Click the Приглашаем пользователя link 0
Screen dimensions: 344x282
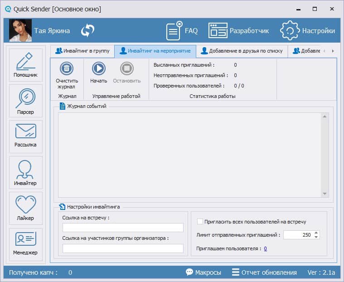coord(266,248)
